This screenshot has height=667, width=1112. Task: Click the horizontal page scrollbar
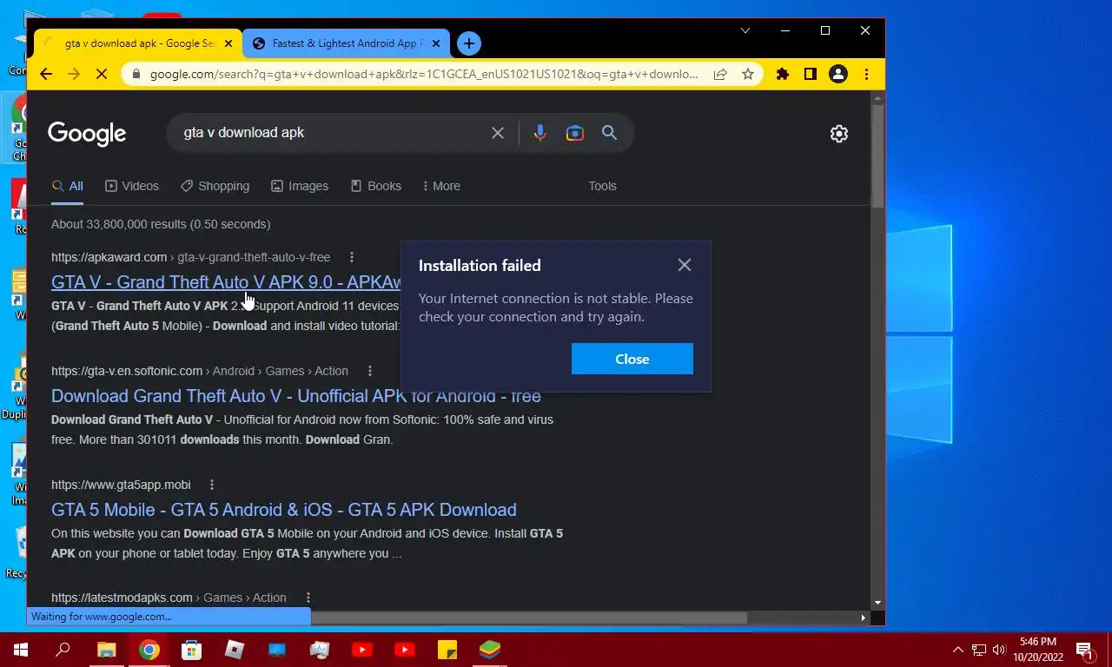[529, 617]
